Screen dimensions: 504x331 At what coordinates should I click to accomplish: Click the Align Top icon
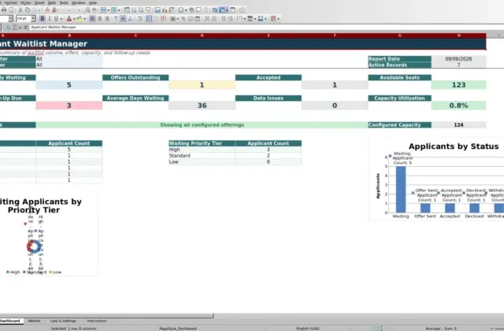point(116,19)
